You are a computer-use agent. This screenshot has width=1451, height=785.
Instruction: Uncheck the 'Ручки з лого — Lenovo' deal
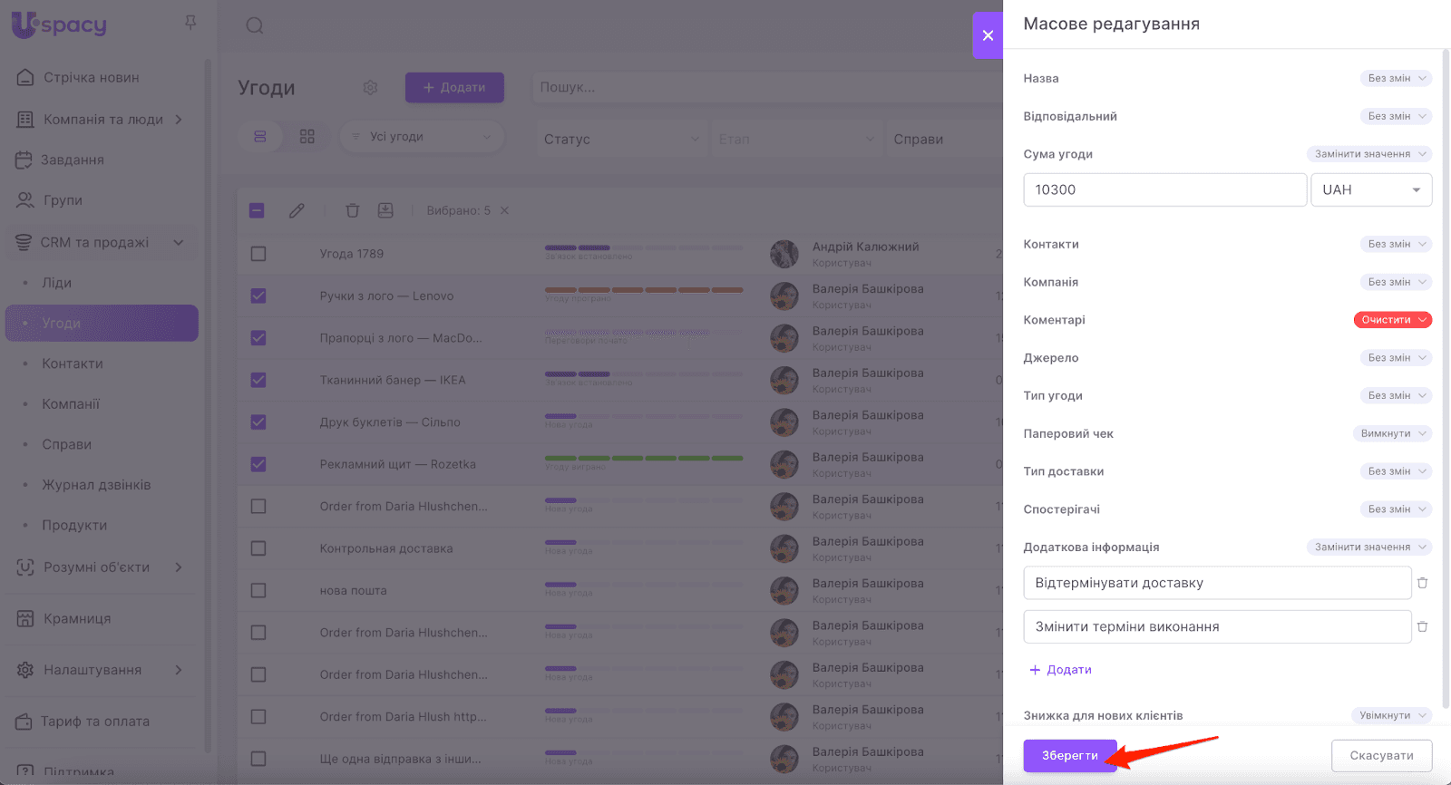(x=258, y=296)
